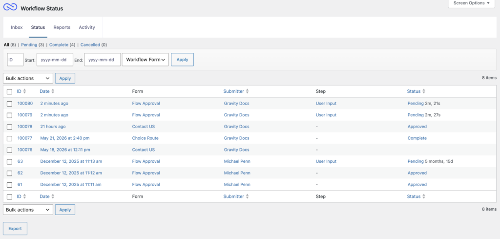Click Approved status in row 100078
Screen dimensions: 500x239
(417, 127)
